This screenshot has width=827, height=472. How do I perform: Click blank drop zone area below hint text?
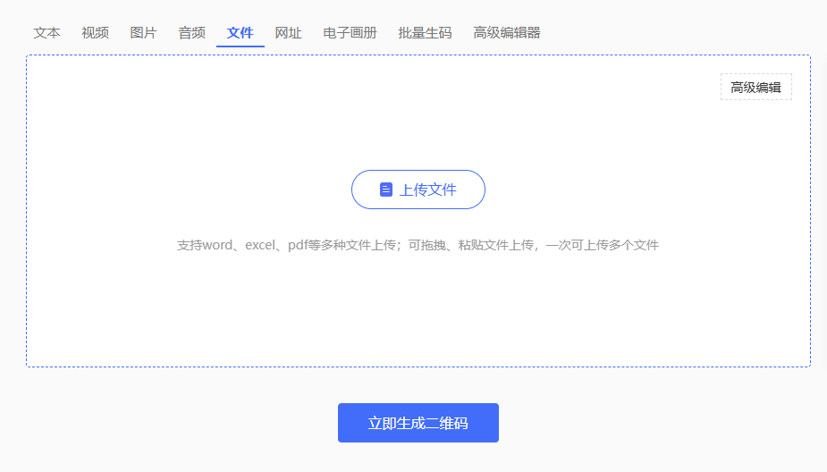(x=418, y=313)
